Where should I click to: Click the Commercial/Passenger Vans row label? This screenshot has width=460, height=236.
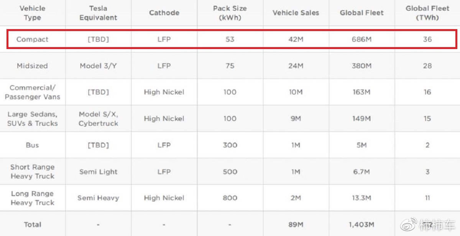33,92
